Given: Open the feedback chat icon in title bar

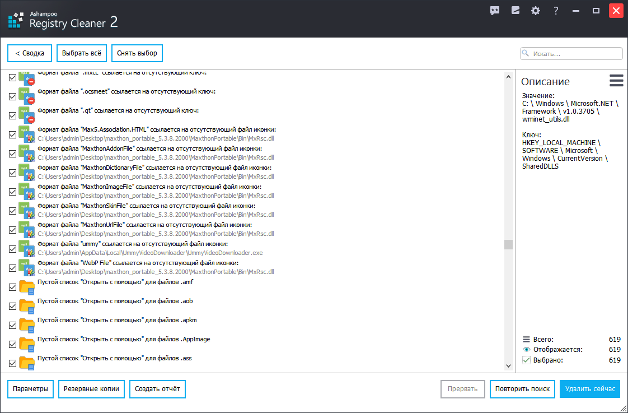Looking at the screenshot, I should (x=495, y=11).
